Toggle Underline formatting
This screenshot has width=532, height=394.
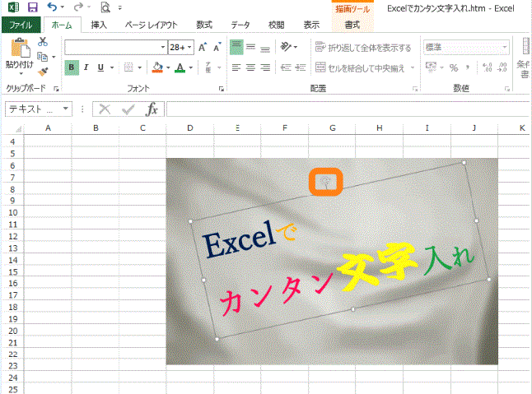[x=100, y=67]
